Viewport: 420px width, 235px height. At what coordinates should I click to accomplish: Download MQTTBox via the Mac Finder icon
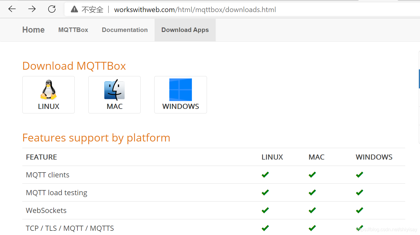[114, 90]
